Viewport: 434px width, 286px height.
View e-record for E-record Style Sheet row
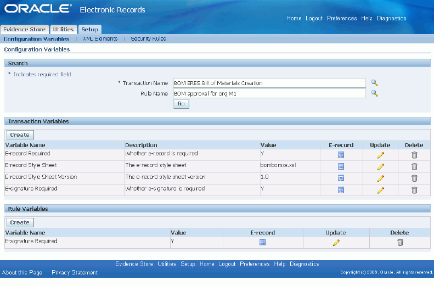(x=341, y=166)
